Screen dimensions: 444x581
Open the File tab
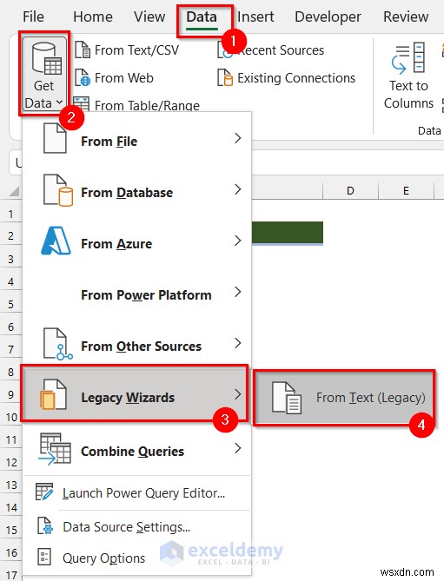[33, 17]
